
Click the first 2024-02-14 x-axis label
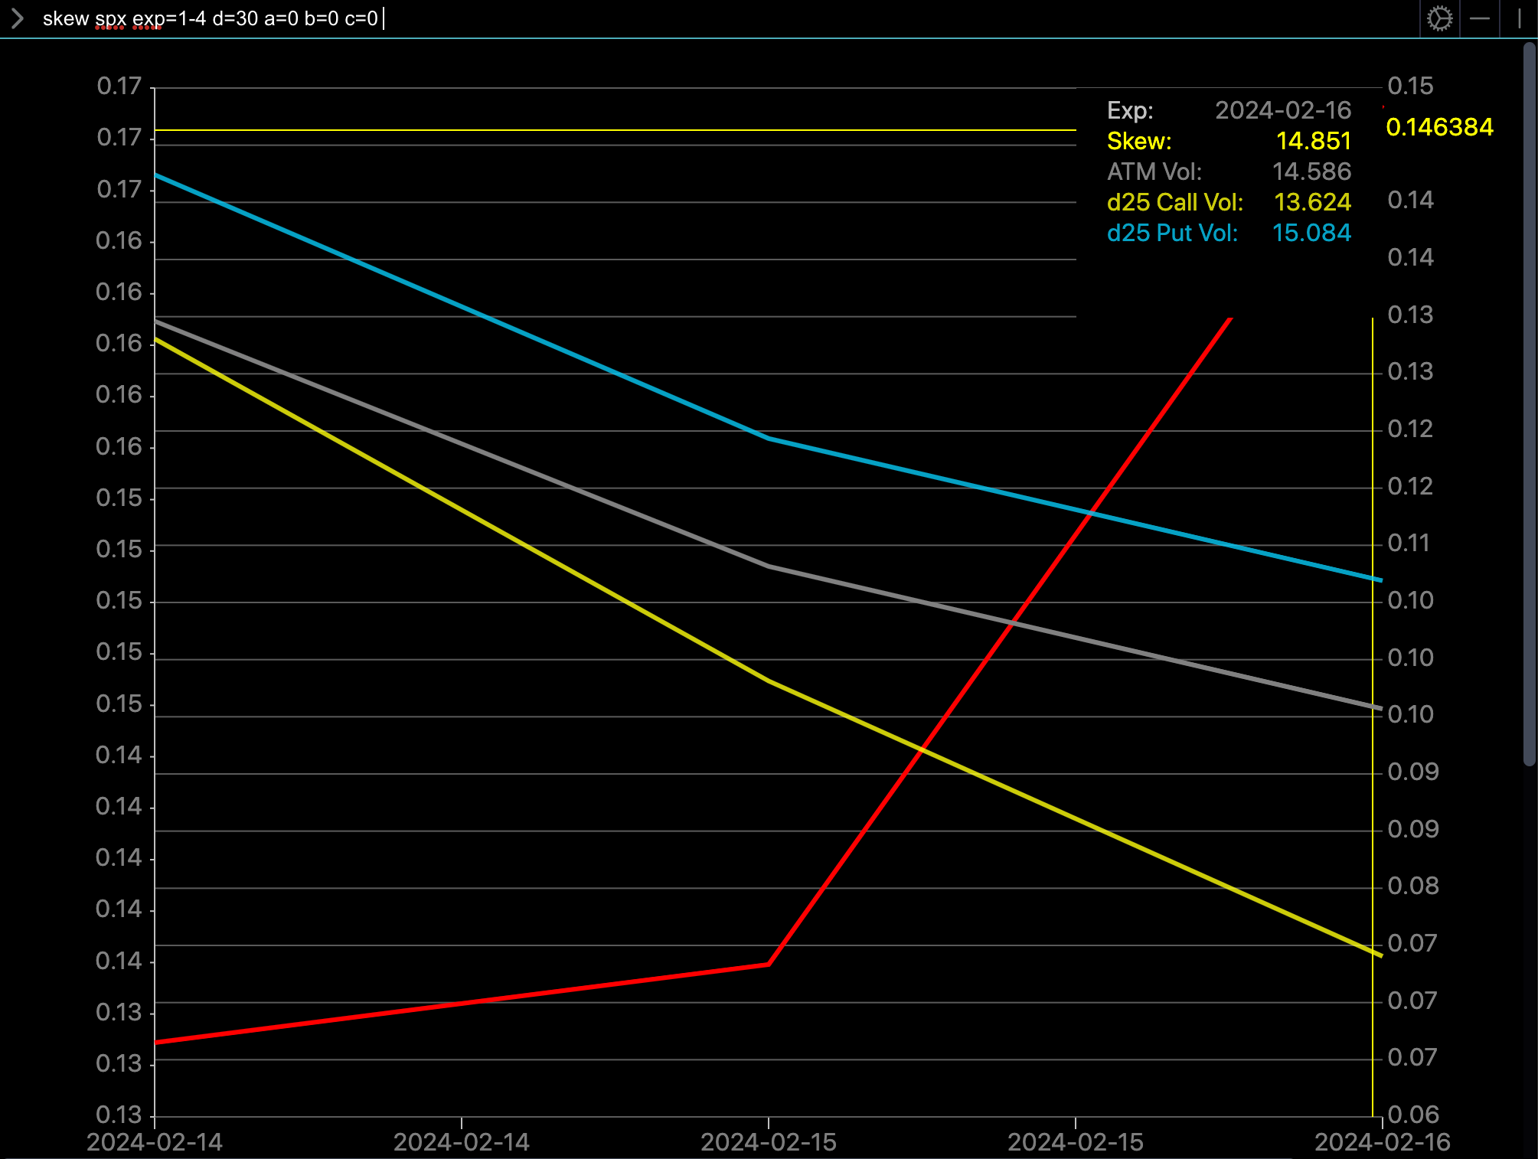tap(155, 1142)
